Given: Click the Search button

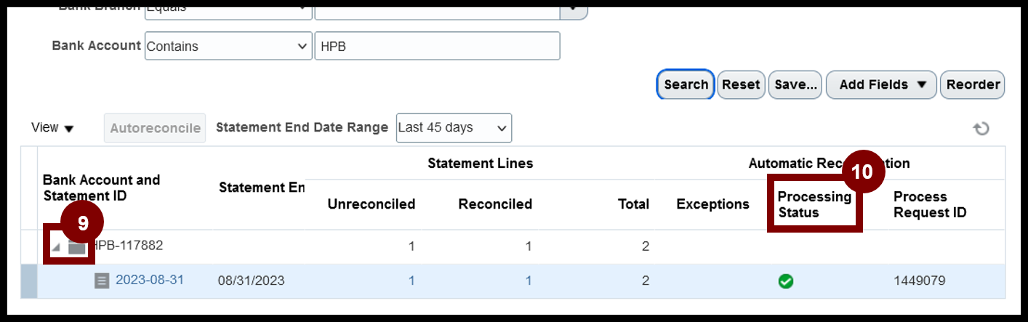Looking at the screenshot, I should coord(686,84).
